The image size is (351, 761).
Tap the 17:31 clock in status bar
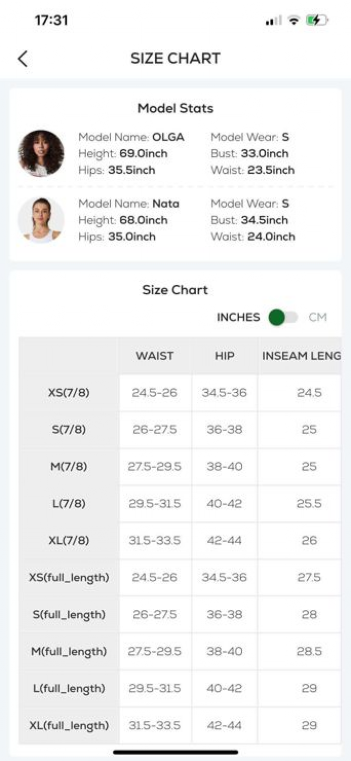51,21
